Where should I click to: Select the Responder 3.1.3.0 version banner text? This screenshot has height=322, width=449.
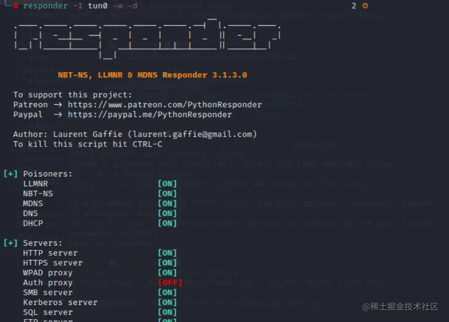(x=152, y=75)
